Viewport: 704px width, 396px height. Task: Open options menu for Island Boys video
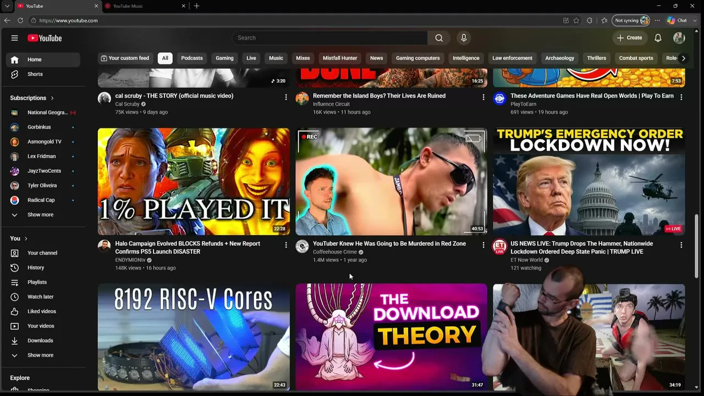pyautogui.click(x=483, y=97)
